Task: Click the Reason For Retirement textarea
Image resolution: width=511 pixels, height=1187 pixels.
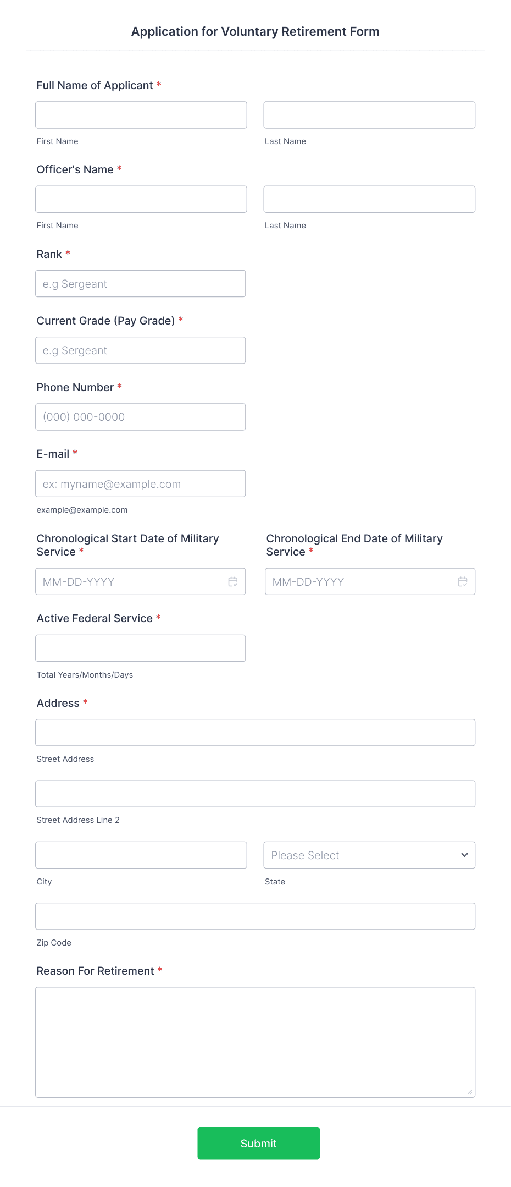Action: 255,1042
